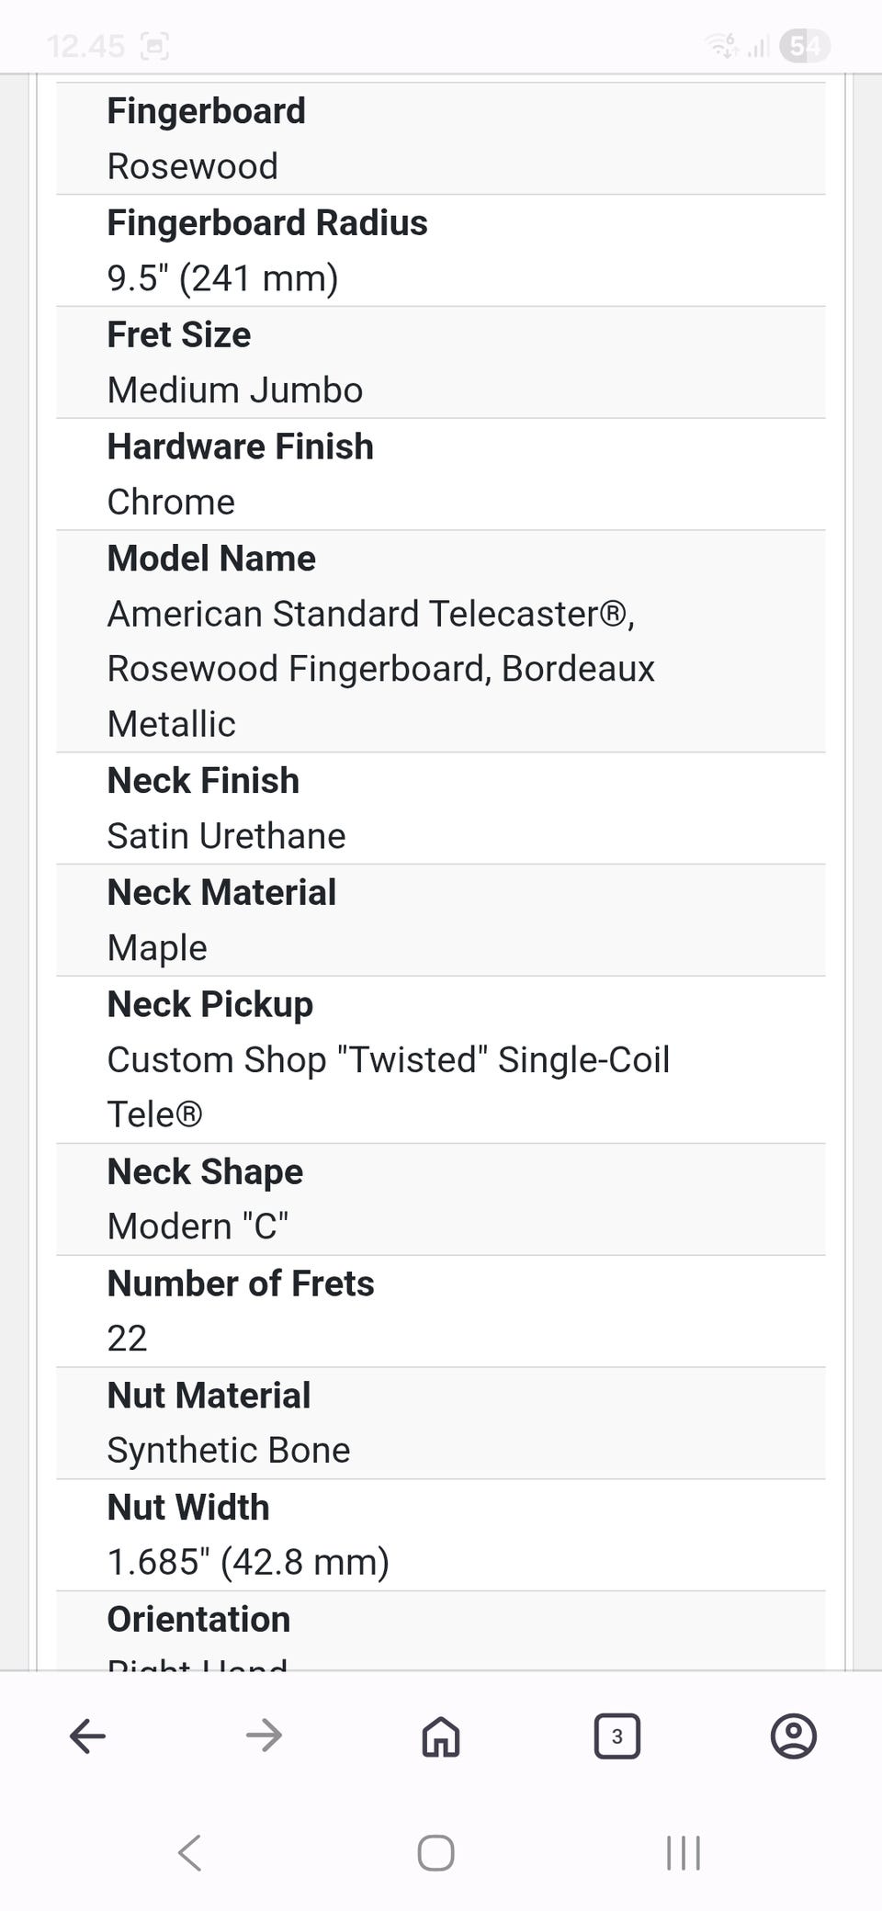
Task: Tap the Fret Size Medium Jumbo value
Action: pyautogui.click(x=235, y=390)
